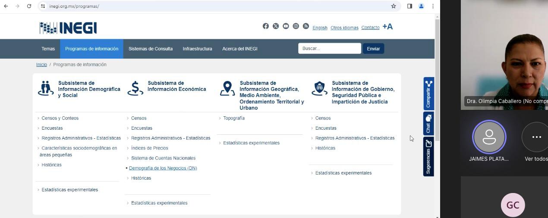Open the Compartir side tab
The width and height of the screenshot is (548, 218).
(x=428, y=93)
